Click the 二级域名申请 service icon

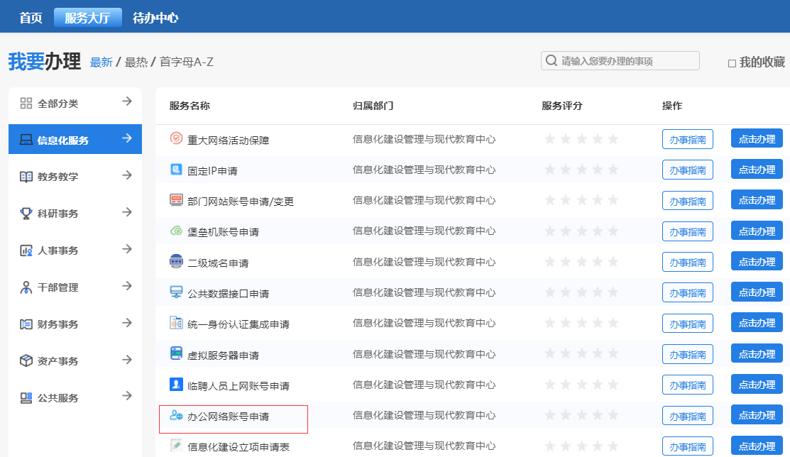[176, 262]
